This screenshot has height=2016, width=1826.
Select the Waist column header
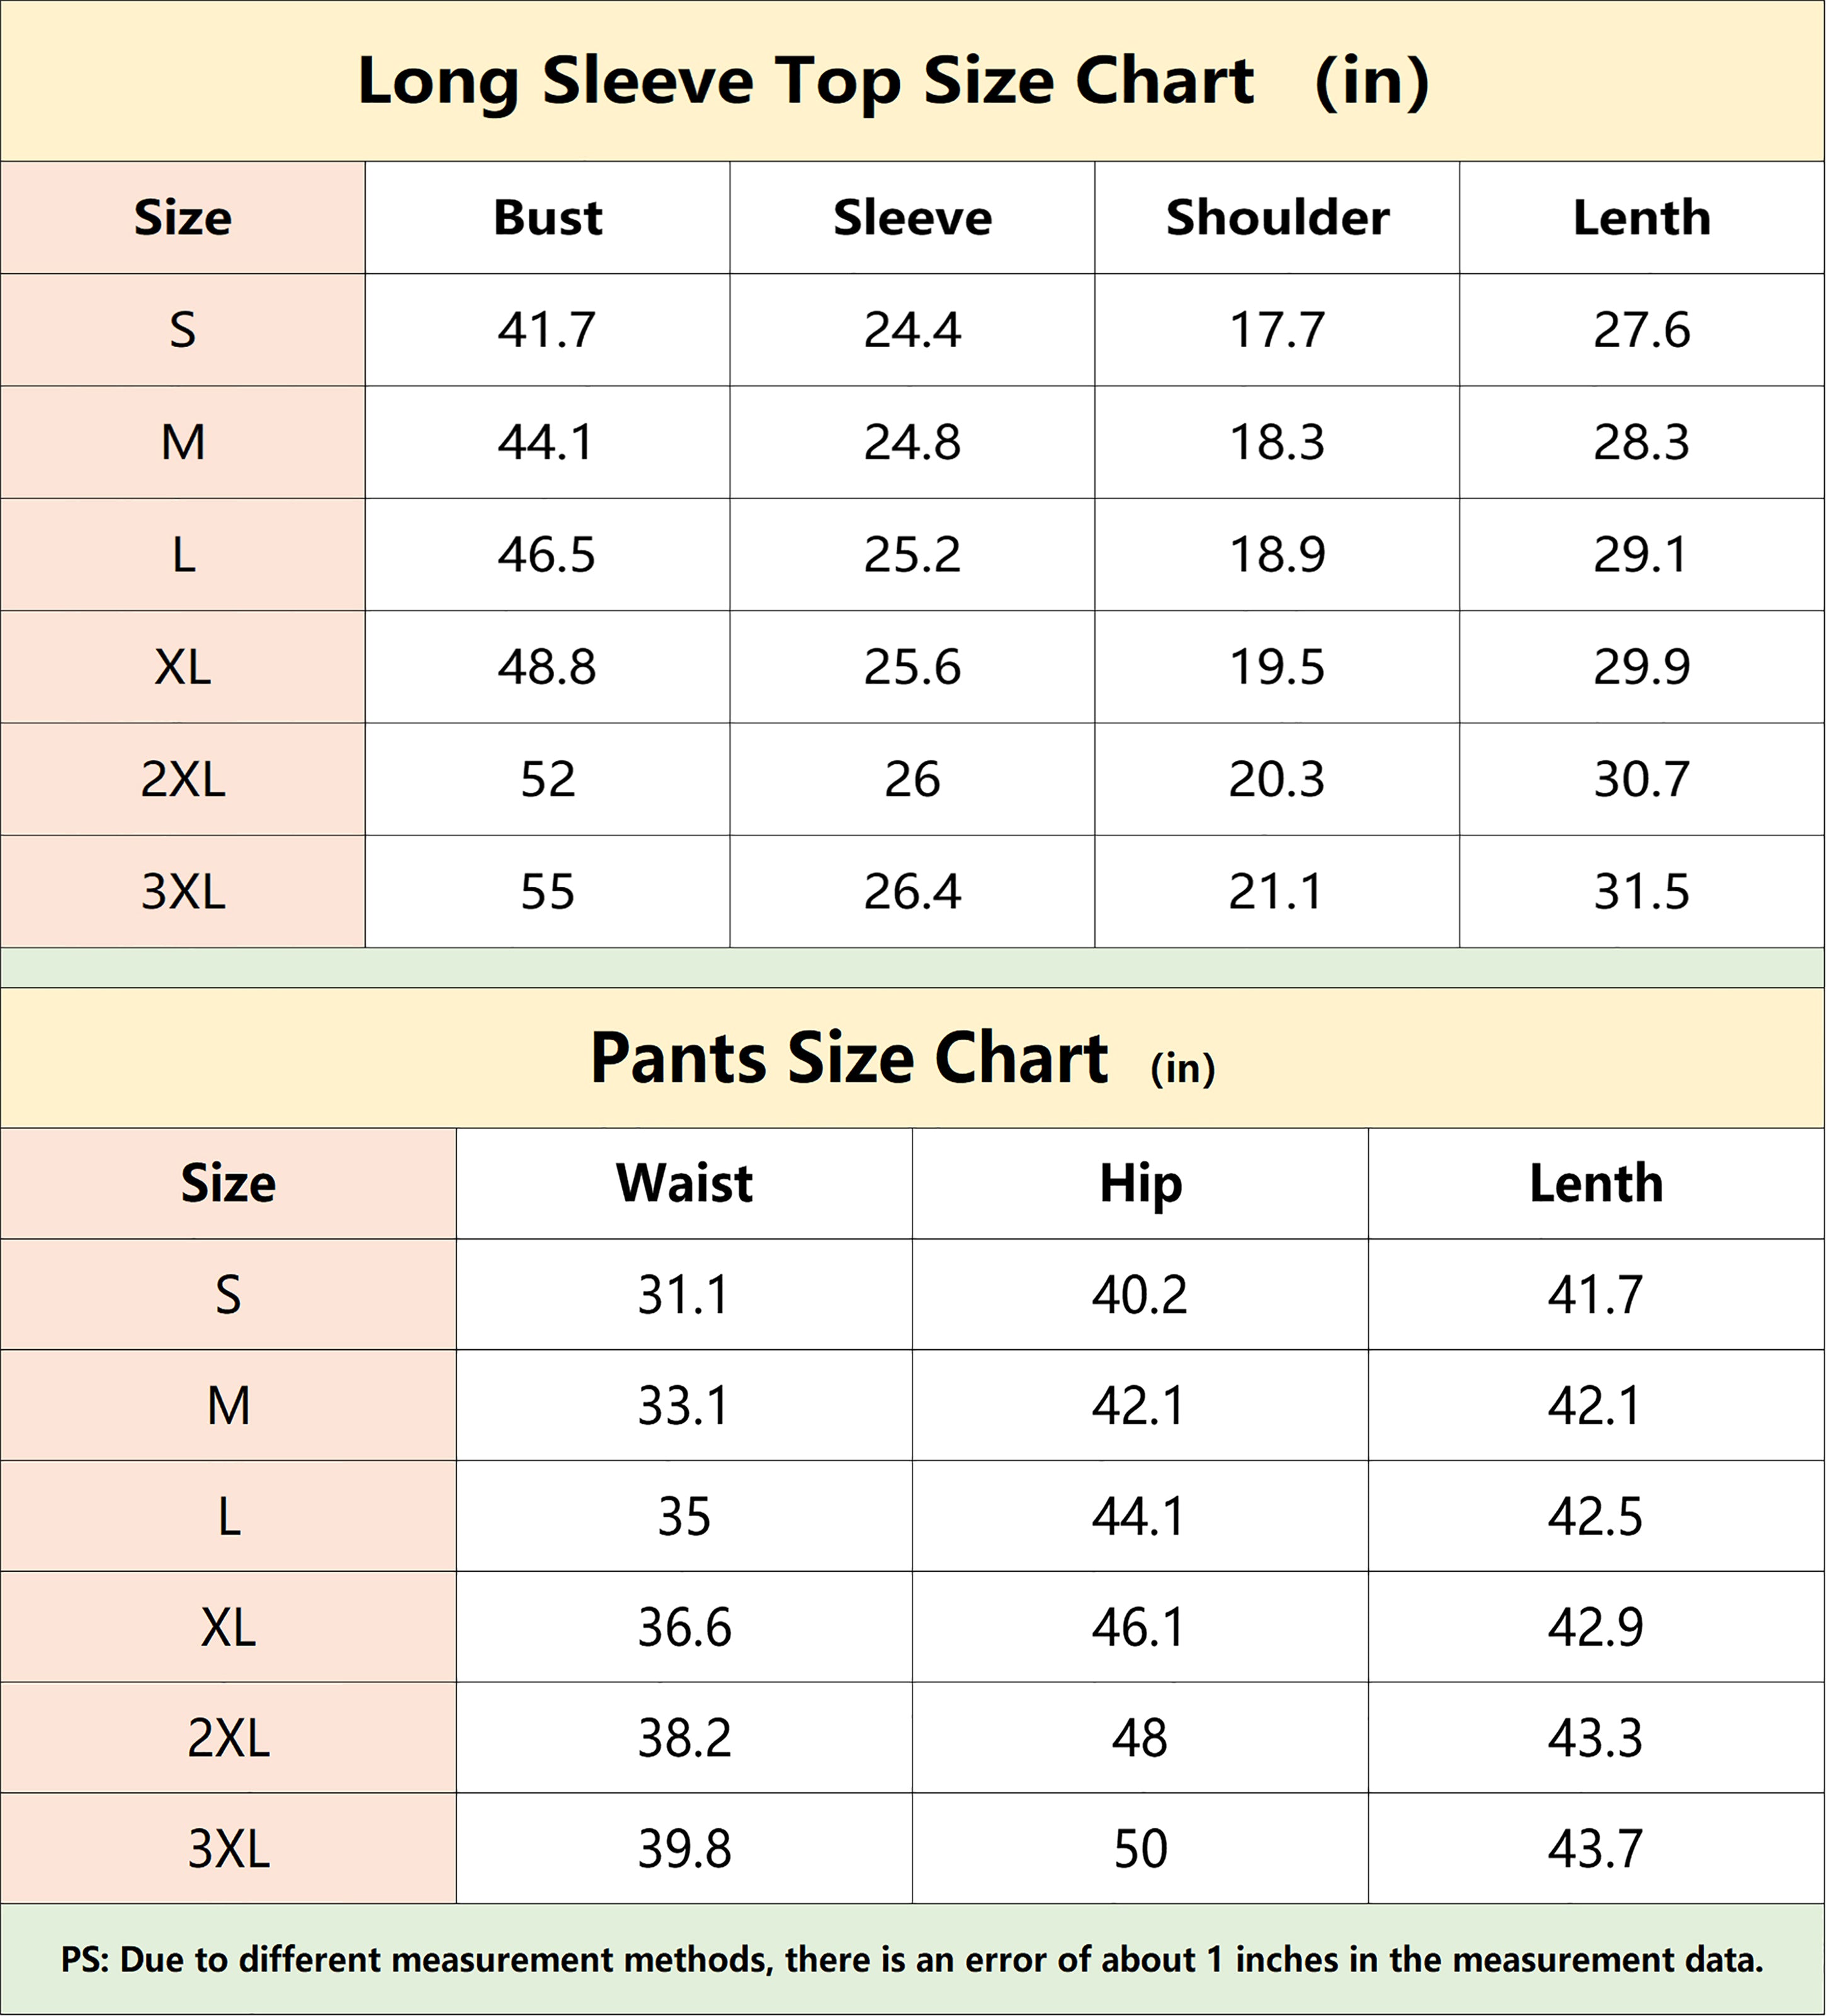684,1183
